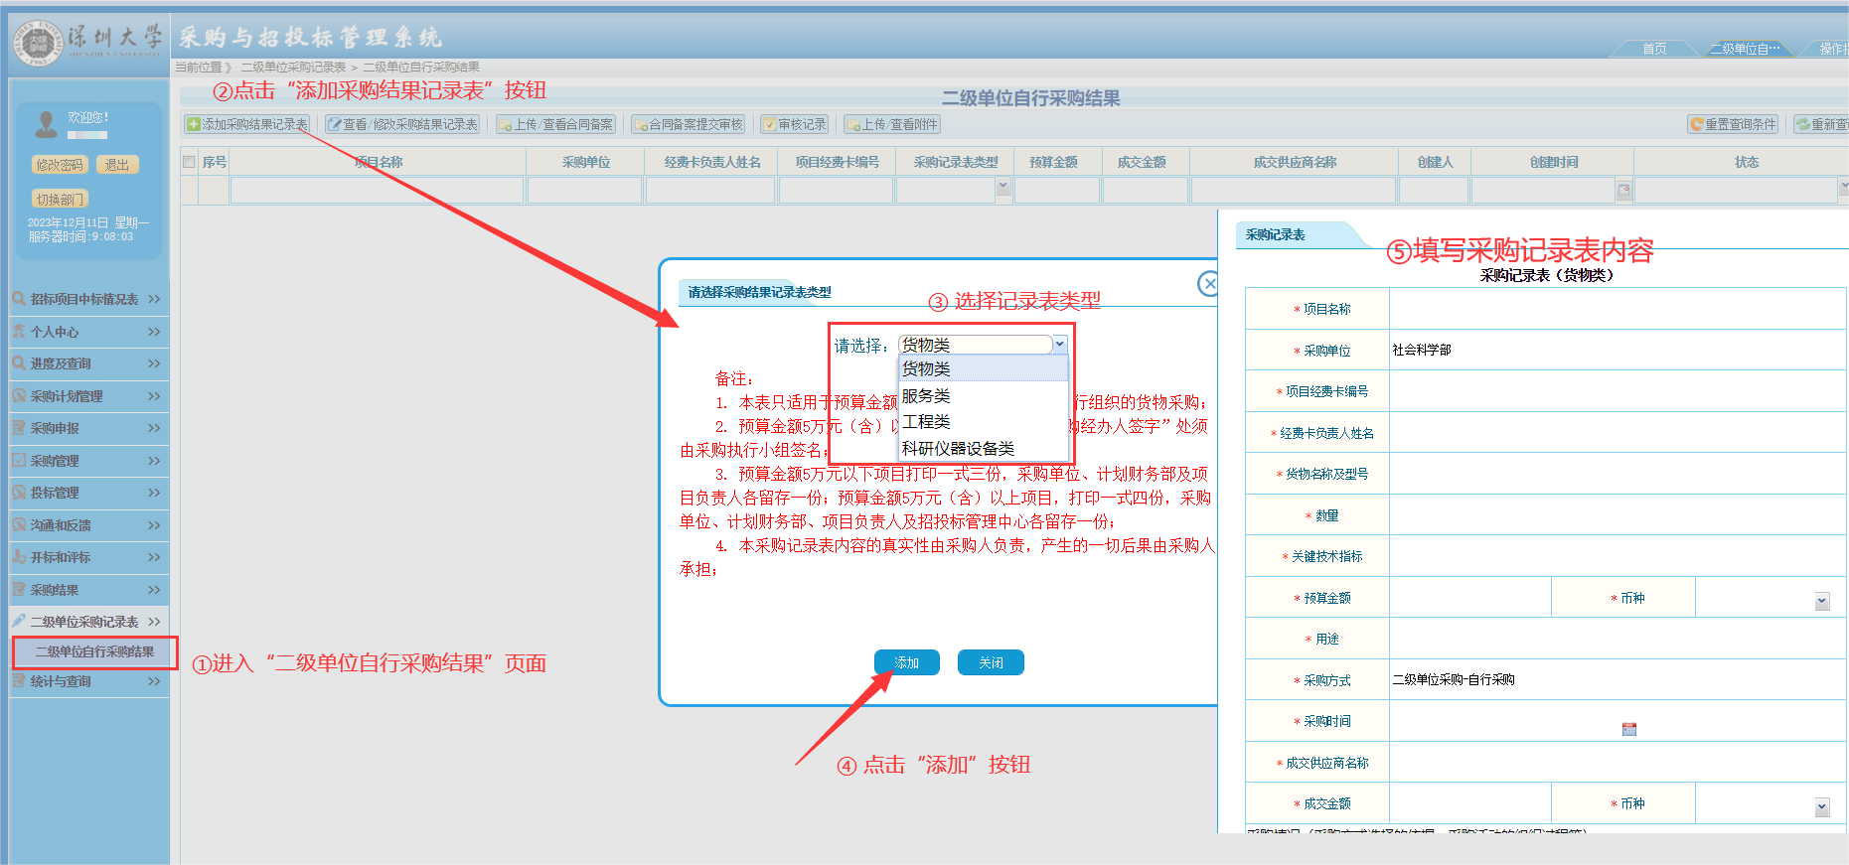Click the 添加采购结果记录表 toolbar button

pyautogui.click(x=247, y=124)
